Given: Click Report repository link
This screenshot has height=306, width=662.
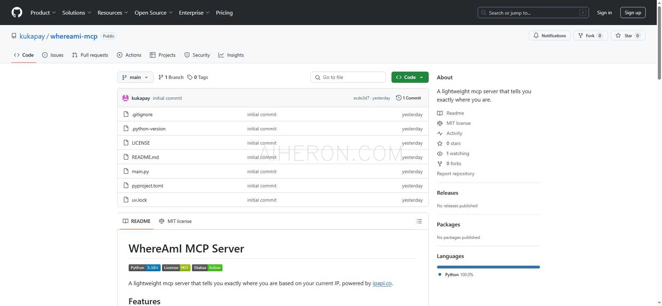Looking at the screenshot, I should (455, 174).
